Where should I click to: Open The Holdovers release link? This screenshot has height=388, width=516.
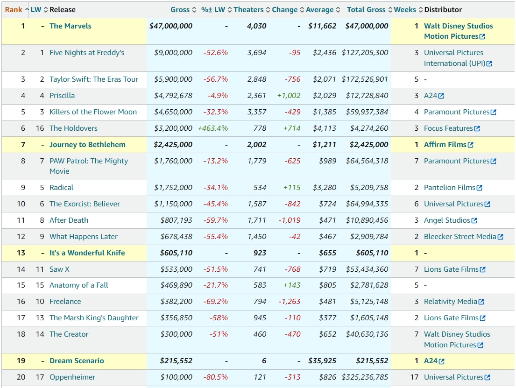point(73,128)
